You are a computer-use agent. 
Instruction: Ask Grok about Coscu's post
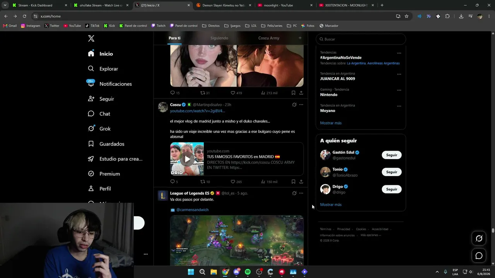[x=294, y=105]
